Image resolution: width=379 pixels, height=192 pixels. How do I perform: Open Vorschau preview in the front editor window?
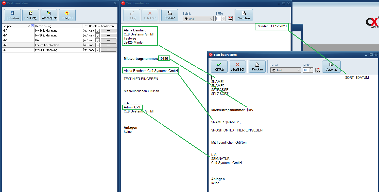pos(331,67)
